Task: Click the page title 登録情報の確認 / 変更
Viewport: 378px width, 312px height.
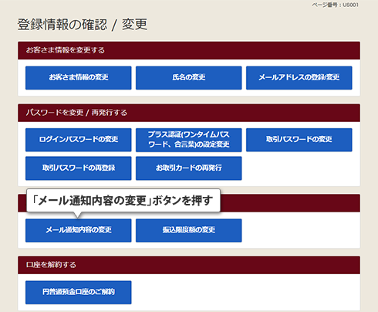Action: pyautogui.click(x=83, y=25)
